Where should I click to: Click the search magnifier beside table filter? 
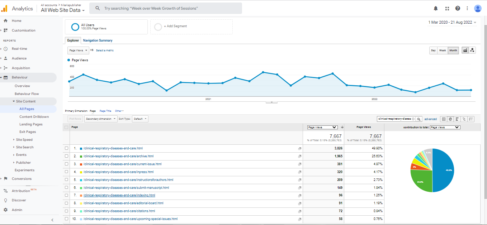[419, 119]
